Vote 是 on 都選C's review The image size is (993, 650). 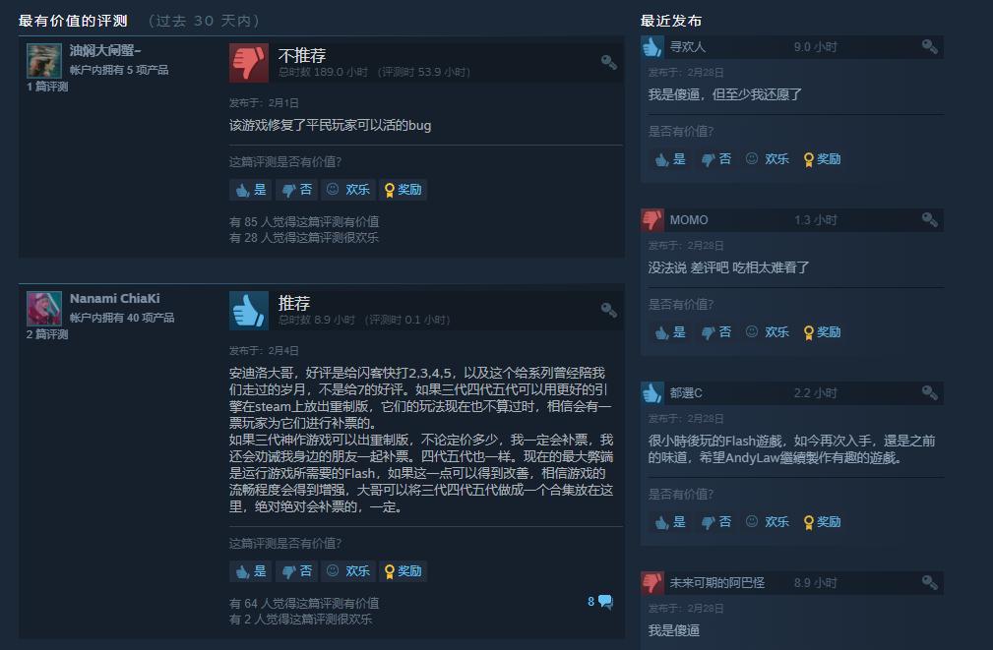click(670, 522)
